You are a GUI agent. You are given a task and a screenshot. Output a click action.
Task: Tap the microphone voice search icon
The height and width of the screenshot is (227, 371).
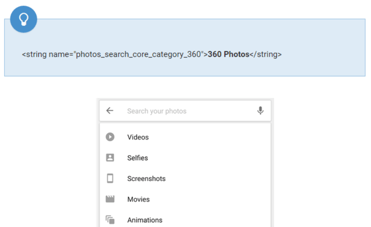click(x=260, y=111)
